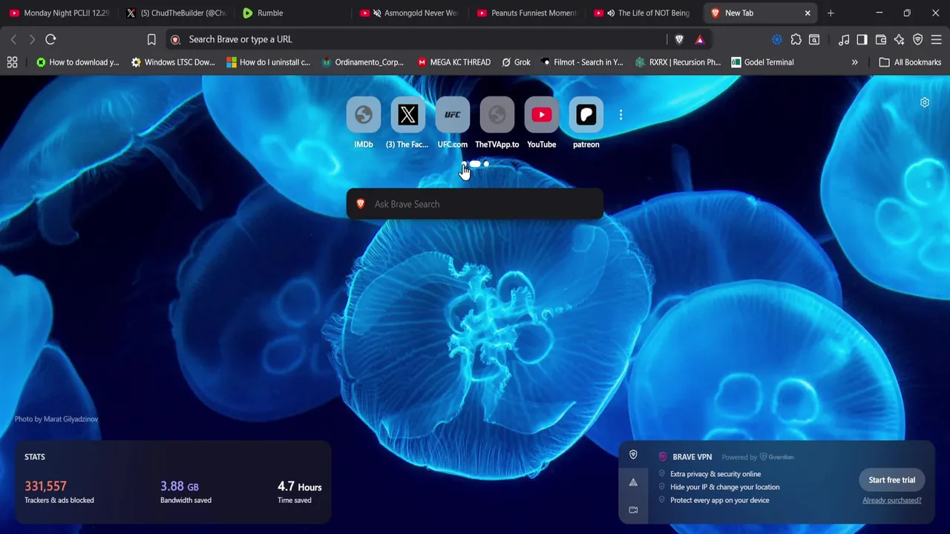Open How do I uninstall c... bookmark
950x534 pixels.
pos(269,62)
